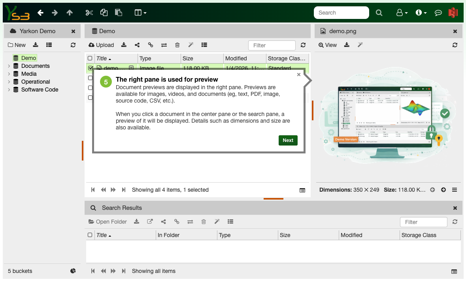Click the Filter field in Demo pane

pos(272,45)
